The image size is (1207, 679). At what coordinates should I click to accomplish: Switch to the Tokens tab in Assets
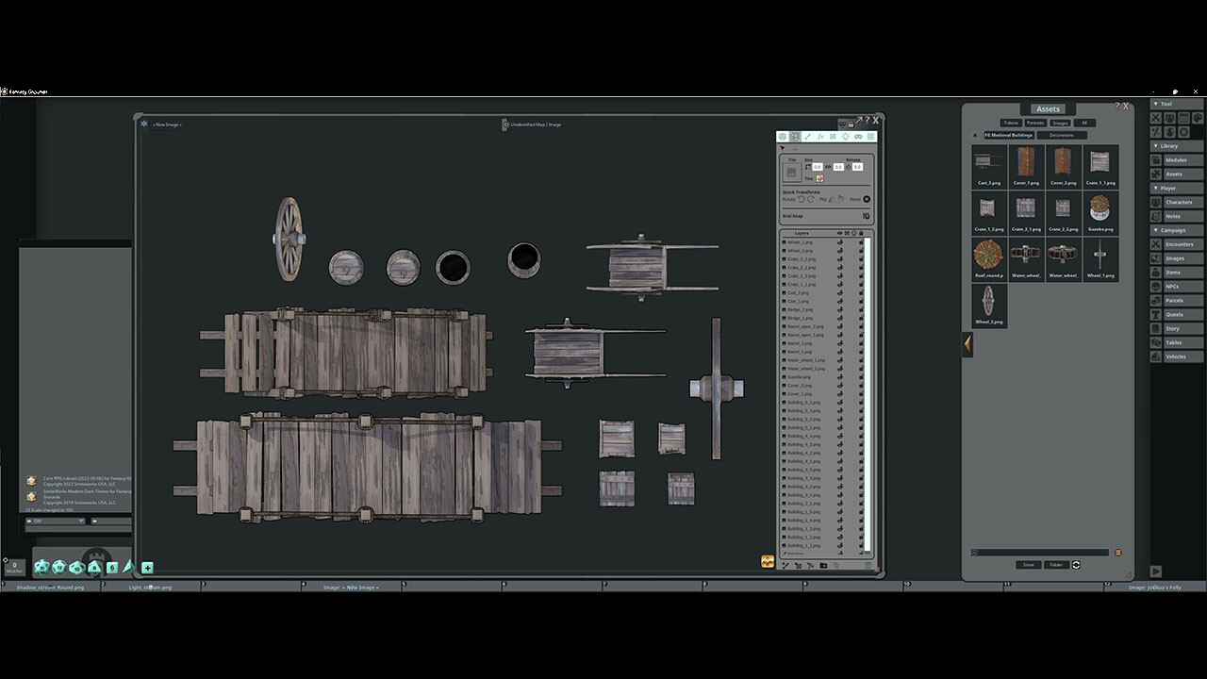pyautogui.click(x=1011, y=123)
